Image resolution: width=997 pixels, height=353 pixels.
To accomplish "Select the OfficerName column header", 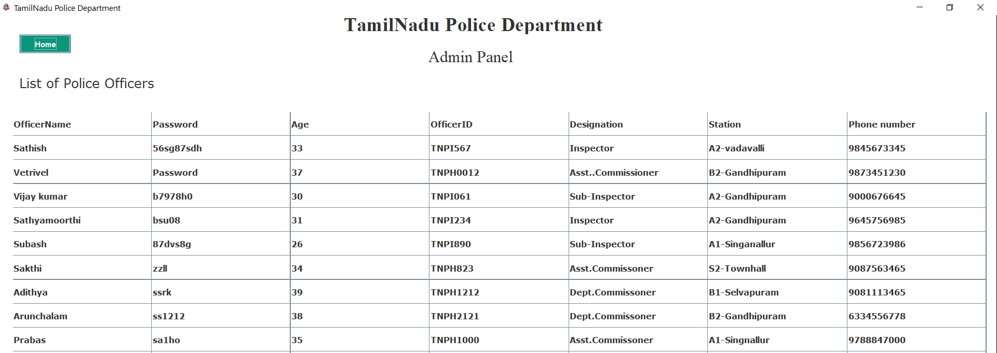I will 42,124.
